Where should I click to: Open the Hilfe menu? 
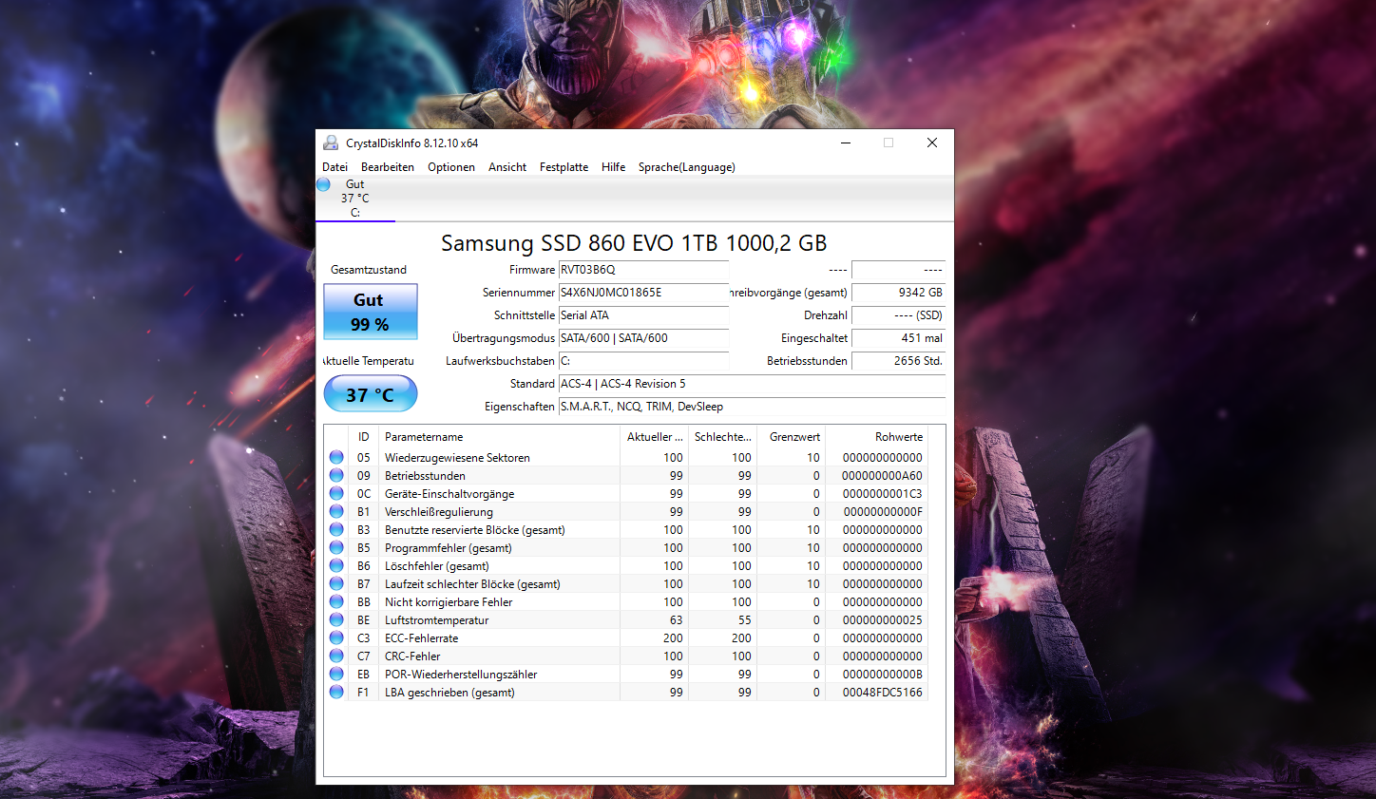pyautogui.click(x=613, y=167)
